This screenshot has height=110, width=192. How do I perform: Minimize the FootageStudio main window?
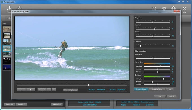click(179, 1)
